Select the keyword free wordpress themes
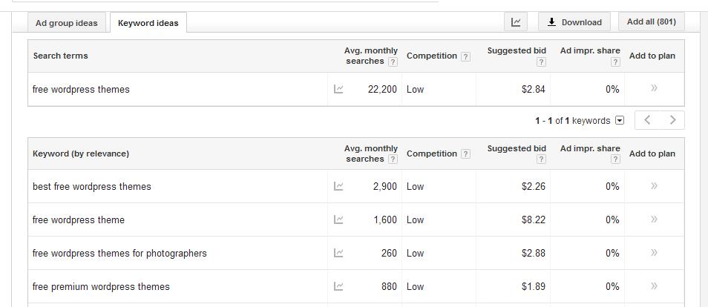Screen dimensions: 708x307 click(81, 90)
